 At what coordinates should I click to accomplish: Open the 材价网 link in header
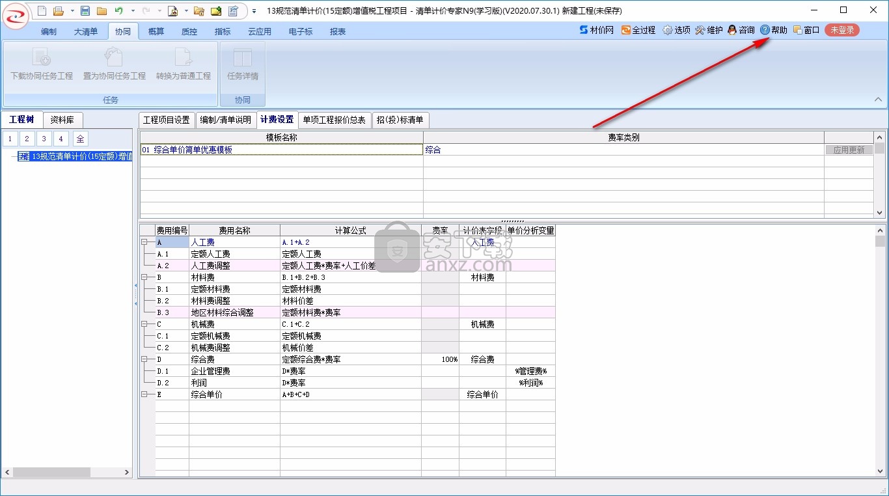coord(596,30)
